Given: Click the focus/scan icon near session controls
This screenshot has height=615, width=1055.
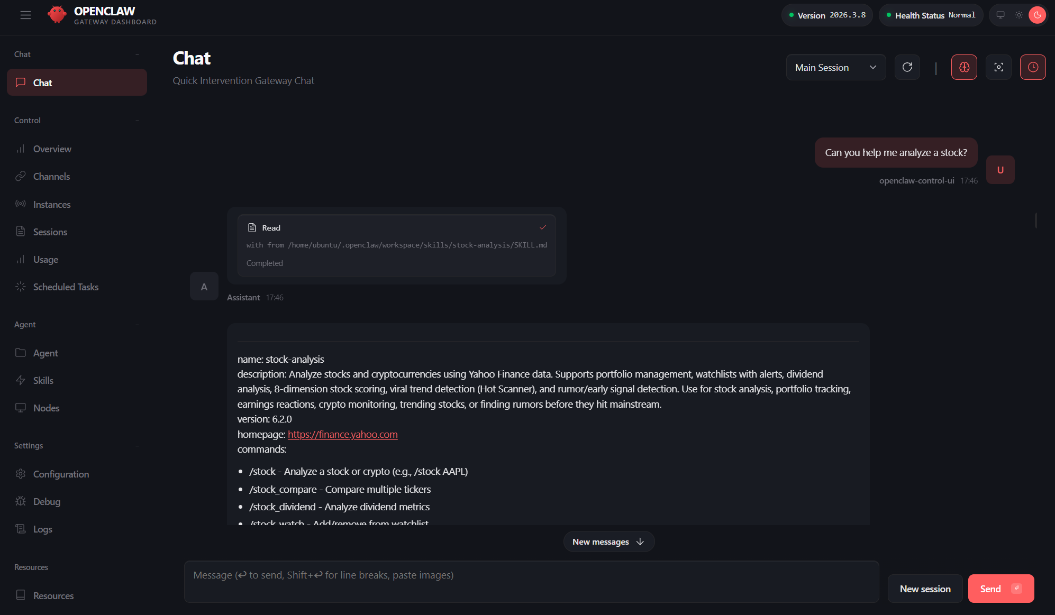Looking at the screenshot, I should click(998, 67).
